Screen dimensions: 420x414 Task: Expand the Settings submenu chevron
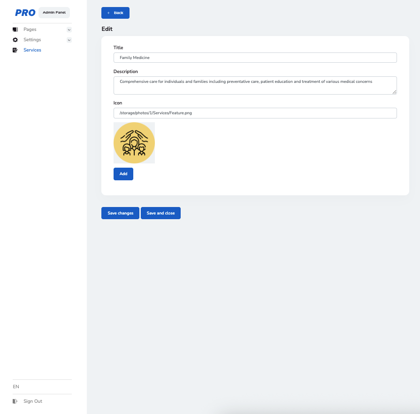pyautogui.click(x=69, y=40)
